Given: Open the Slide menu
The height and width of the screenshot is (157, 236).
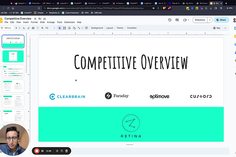Looking at the screenshot, I should point(42,22).
